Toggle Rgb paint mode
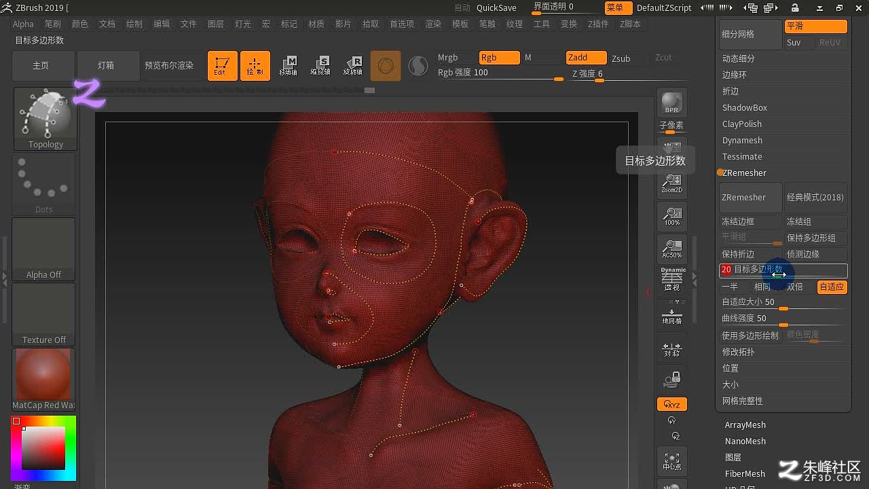This screenshot has height=489, width=869. point(499,58)
